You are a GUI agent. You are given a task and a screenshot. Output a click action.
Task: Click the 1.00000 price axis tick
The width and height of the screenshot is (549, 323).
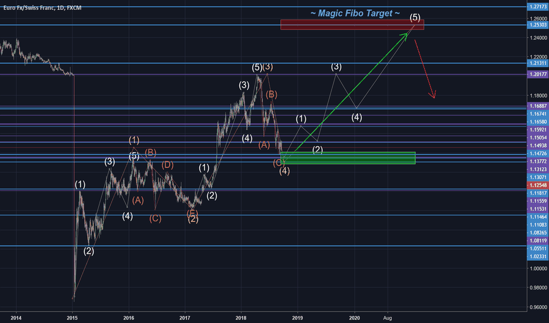point(538,268)
